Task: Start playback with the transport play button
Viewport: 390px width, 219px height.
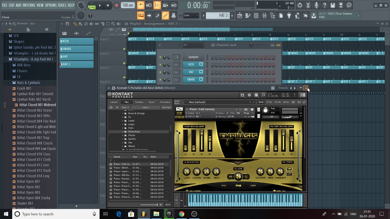Action: [100, 5]
